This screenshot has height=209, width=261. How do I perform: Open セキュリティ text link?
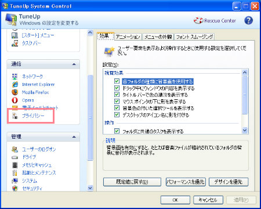[x=32, y=188]
